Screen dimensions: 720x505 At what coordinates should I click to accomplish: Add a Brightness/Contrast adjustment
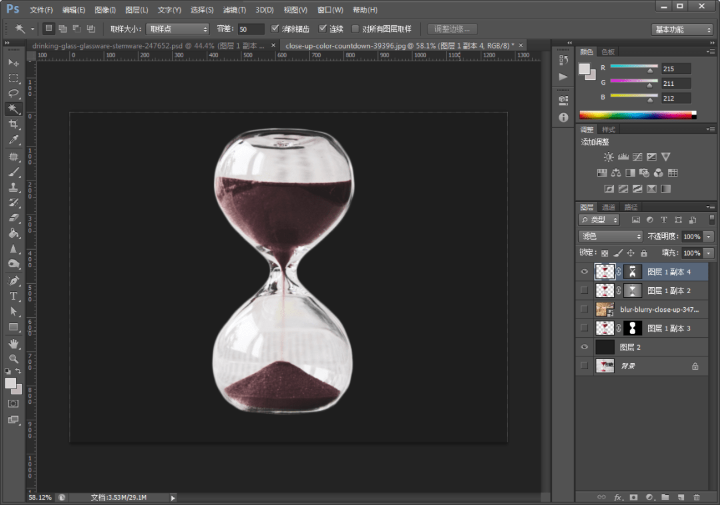click(x=609, y=157)
